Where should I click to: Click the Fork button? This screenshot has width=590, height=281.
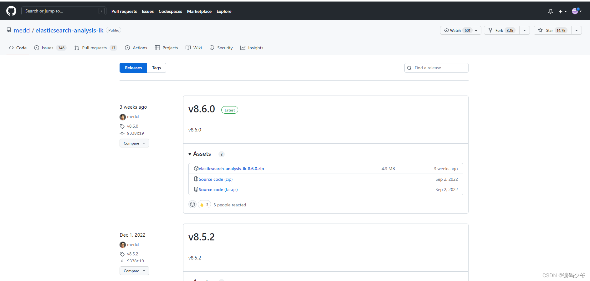point(502,30)
